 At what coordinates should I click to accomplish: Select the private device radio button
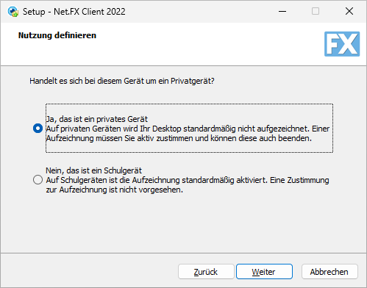pos(38,129)
